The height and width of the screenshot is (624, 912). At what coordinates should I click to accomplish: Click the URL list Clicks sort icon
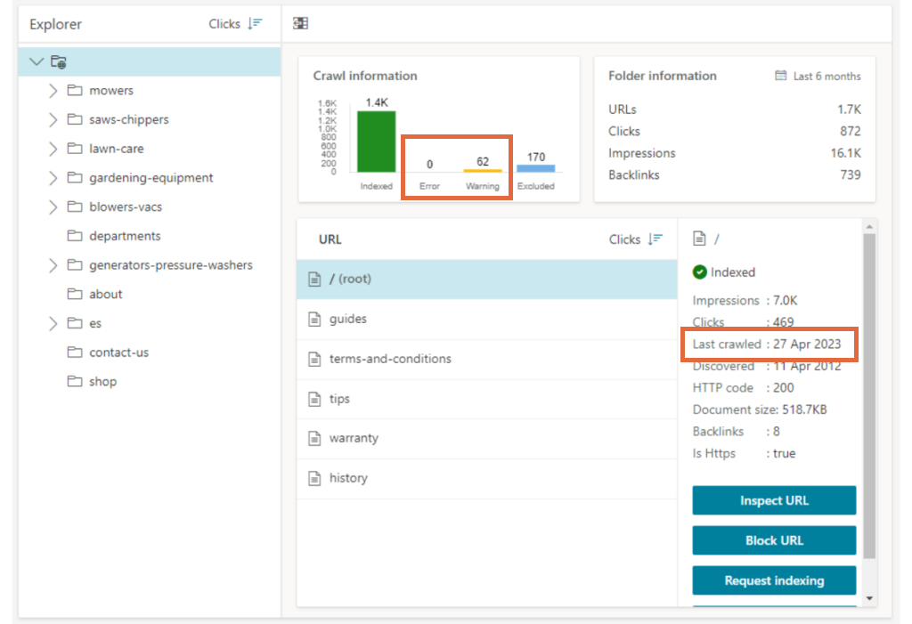tap(655, 239)
